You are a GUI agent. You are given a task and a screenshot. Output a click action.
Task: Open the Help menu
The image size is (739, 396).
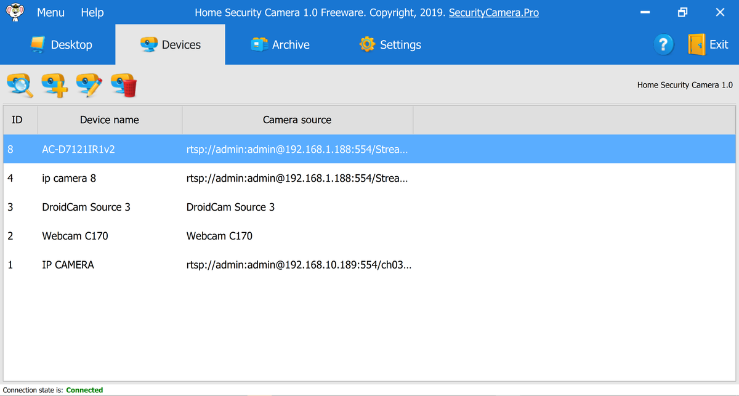pos(92,12)
